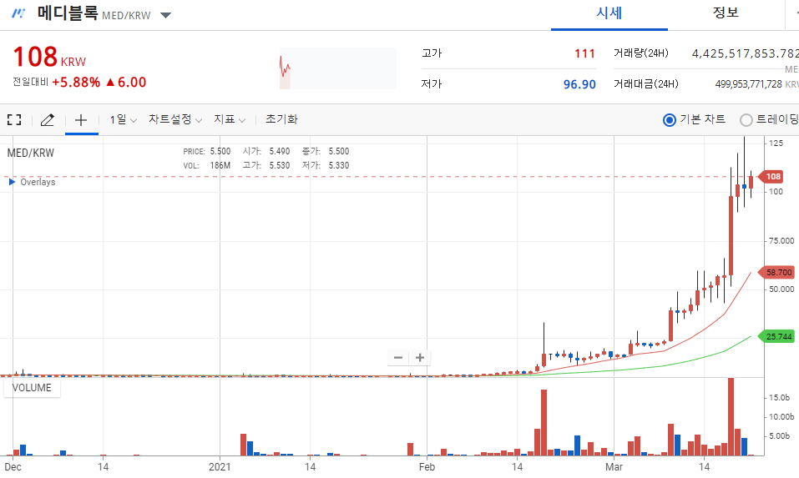Expand the Overlays triangle

12,182
